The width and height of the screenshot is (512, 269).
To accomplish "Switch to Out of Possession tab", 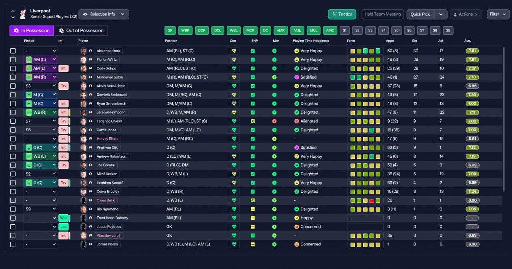I will [81, 31].
